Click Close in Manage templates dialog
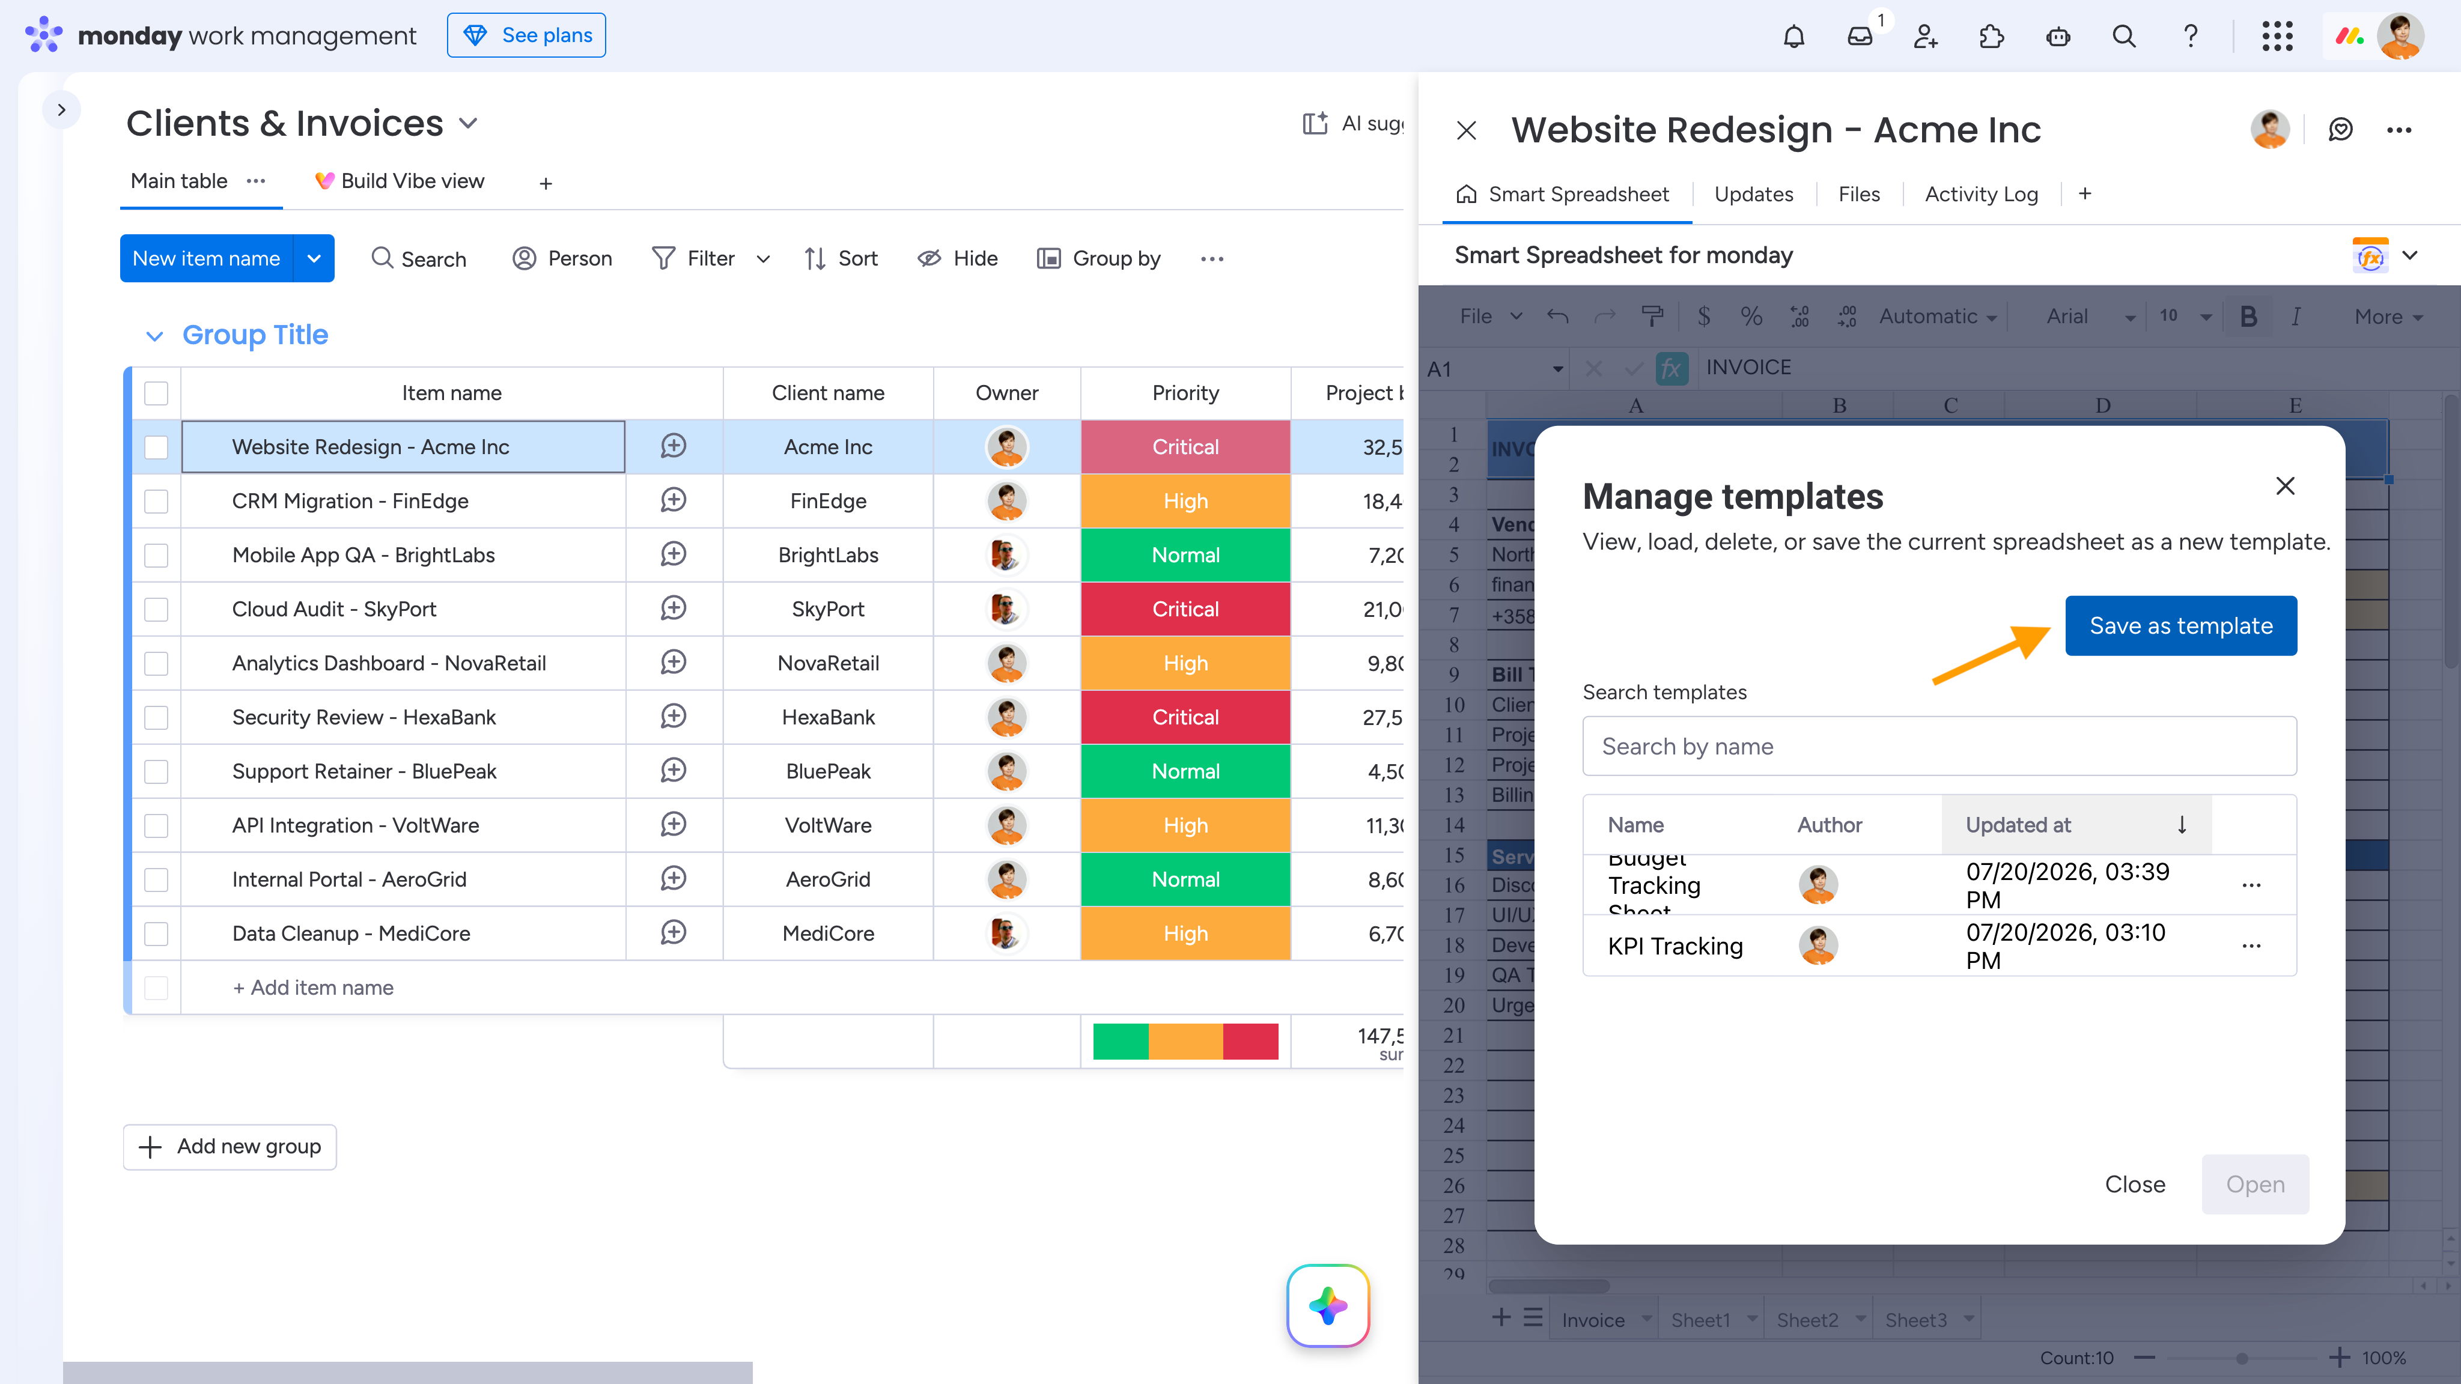Image resolution: width=2461 pixels, height=1384 pixels. coord(2135,1185)
